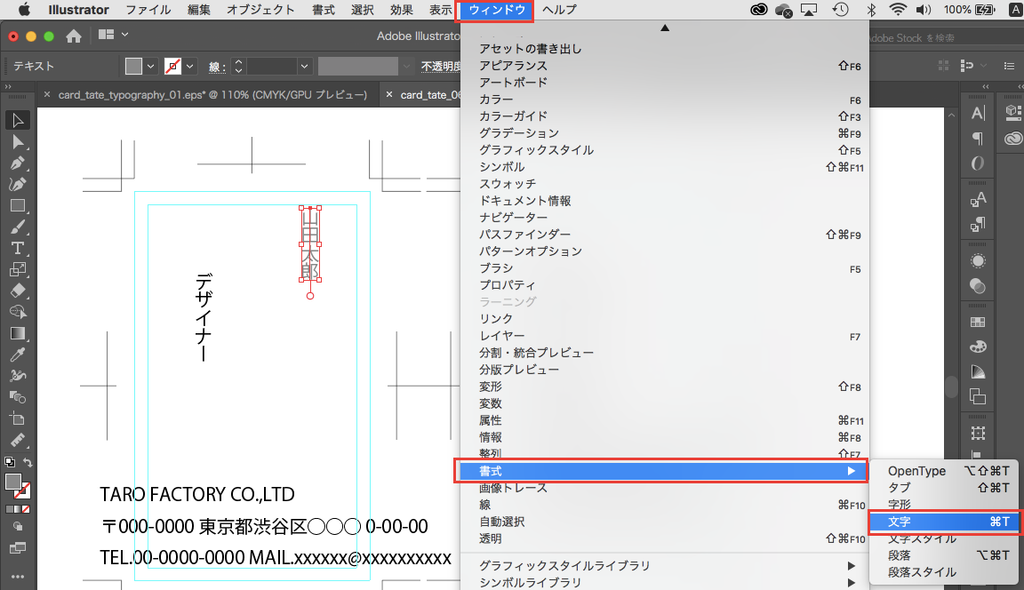Select the Type tool
The image size is (1024, 590).
pyautogui.click(x=18, y=248)
